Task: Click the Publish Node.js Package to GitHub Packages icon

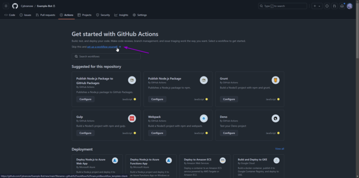Action: click(x=132, y=80)
